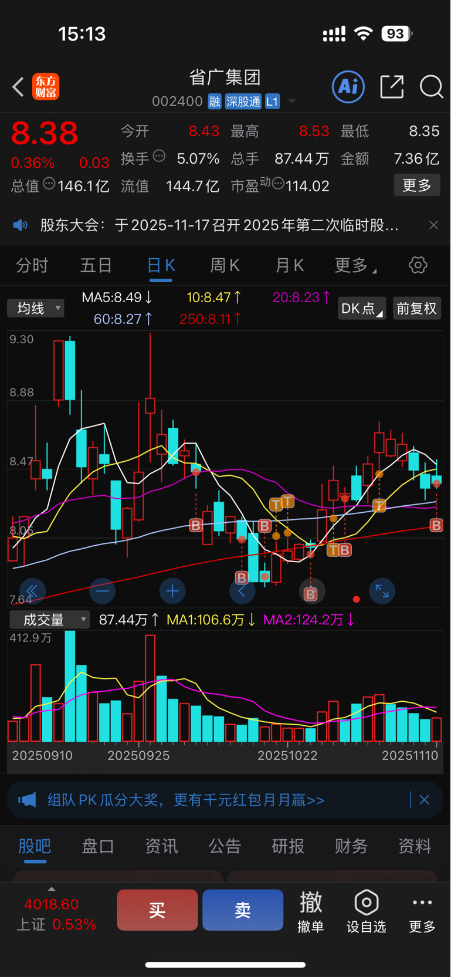Tap the info icon beside 市盈动
The image size is (451, 977).
(x=278, y=184)
